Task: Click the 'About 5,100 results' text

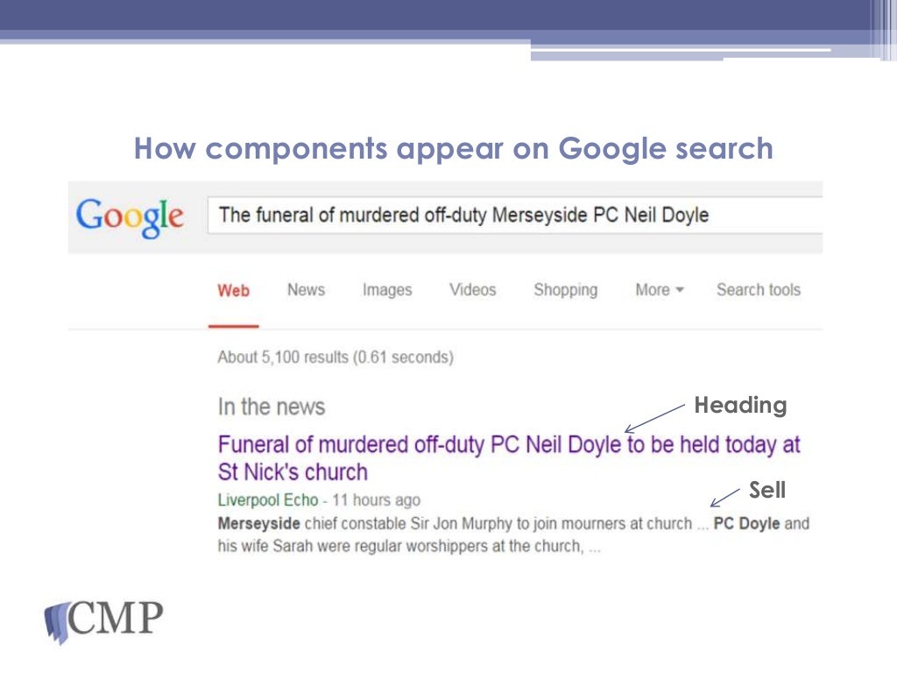Action: [335, 358]
